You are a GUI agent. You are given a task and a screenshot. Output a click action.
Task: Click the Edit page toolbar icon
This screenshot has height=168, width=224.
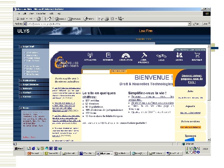click(x=112, y=19)
